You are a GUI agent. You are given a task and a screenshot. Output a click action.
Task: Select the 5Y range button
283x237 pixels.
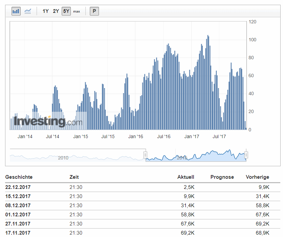66,11
